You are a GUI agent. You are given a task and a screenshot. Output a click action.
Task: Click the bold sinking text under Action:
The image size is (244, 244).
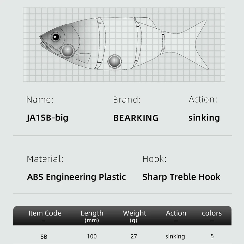click(x=204, y=118)
